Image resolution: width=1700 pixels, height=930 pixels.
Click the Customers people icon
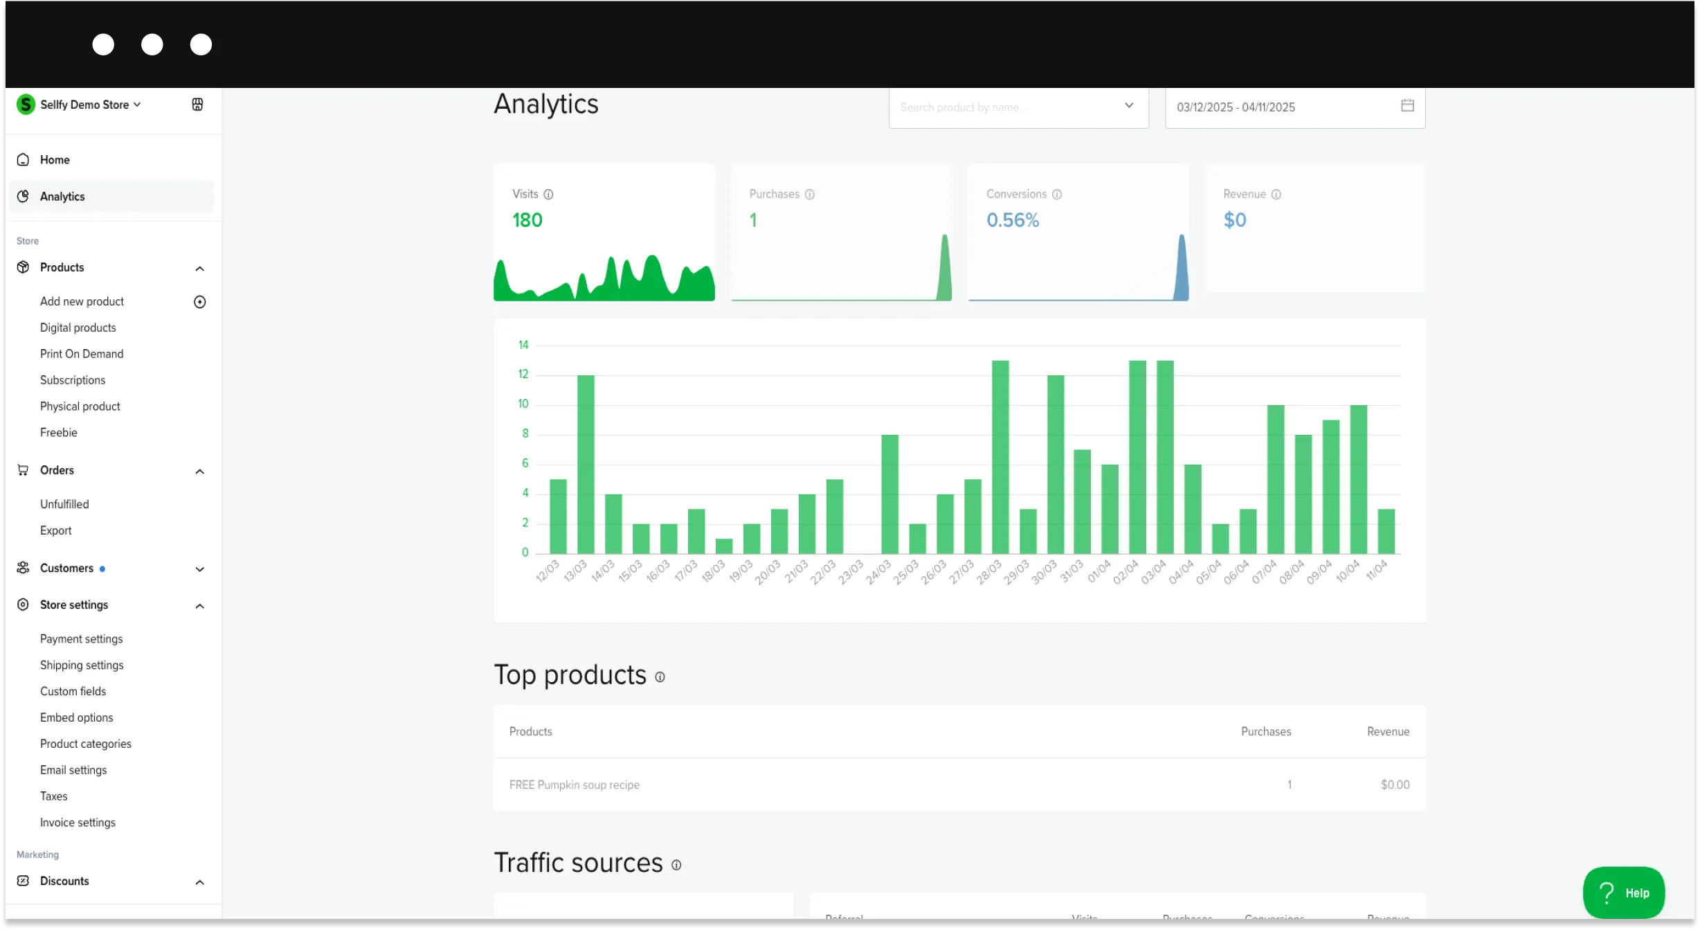(23, 568)
